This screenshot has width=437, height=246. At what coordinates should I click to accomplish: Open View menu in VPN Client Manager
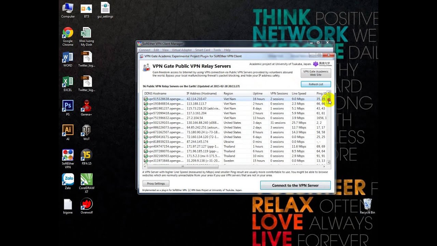[x=165, y=50]
